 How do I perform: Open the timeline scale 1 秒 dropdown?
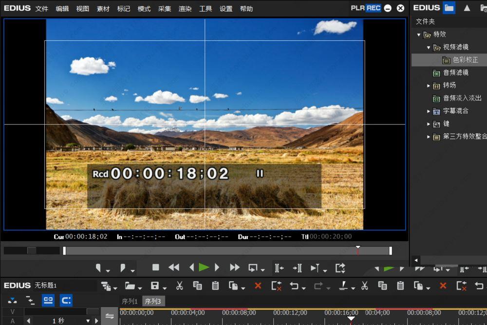[x=88, y=321]
